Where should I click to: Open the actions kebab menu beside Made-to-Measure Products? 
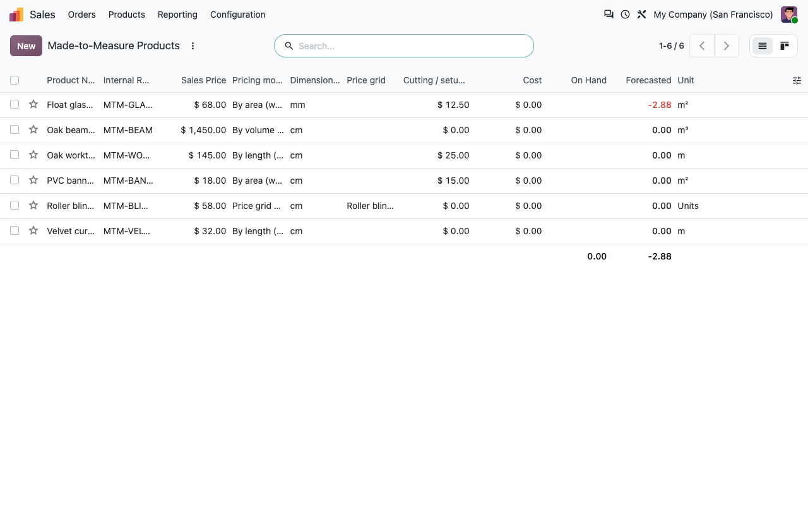(x=193, y=46)
